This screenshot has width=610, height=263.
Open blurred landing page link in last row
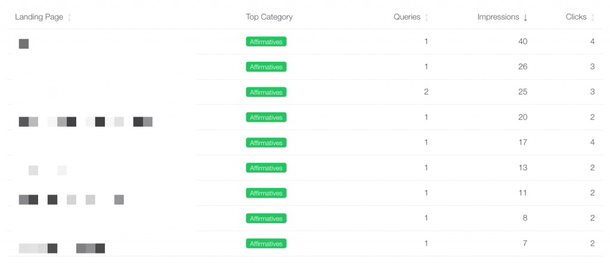[x=62, y=248]
